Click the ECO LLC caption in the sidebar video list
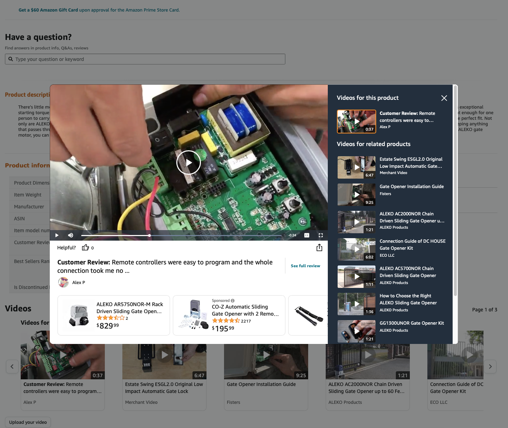Screen dimensions: 508x428 pyautogui.click(x=387, y=255)
